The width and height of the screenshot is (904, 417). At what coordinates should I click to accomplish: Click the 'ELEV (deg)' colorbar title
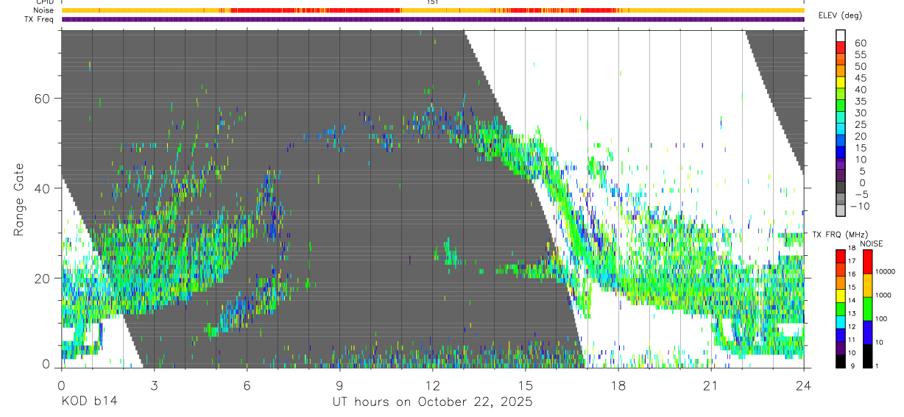(x=841, y=15)
